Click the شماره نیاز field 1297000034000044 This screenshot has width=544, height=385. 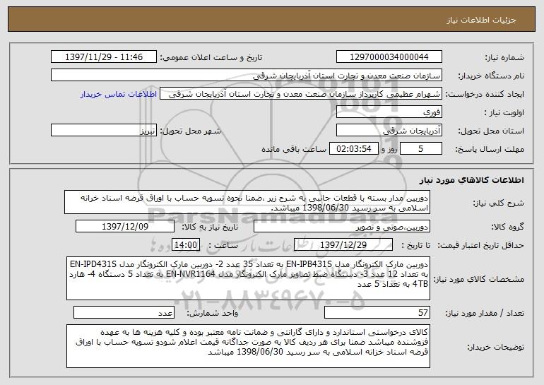389,57
